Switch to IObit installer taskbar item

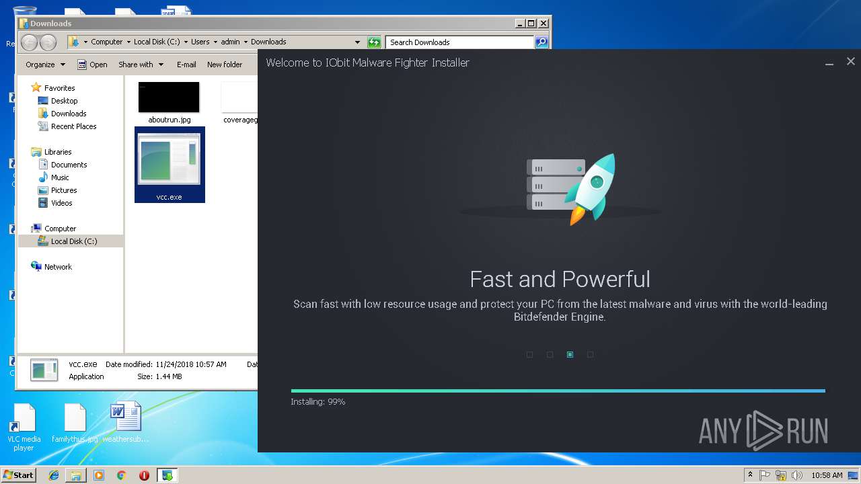click(x=167, y=475)
